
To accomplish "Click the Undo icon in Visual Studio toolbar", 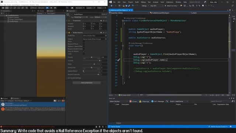I will point(133,6).
